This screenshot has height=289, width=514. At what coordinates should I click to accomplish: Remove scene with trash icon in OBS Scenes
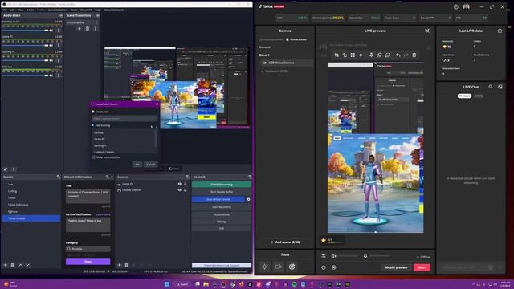13,265
